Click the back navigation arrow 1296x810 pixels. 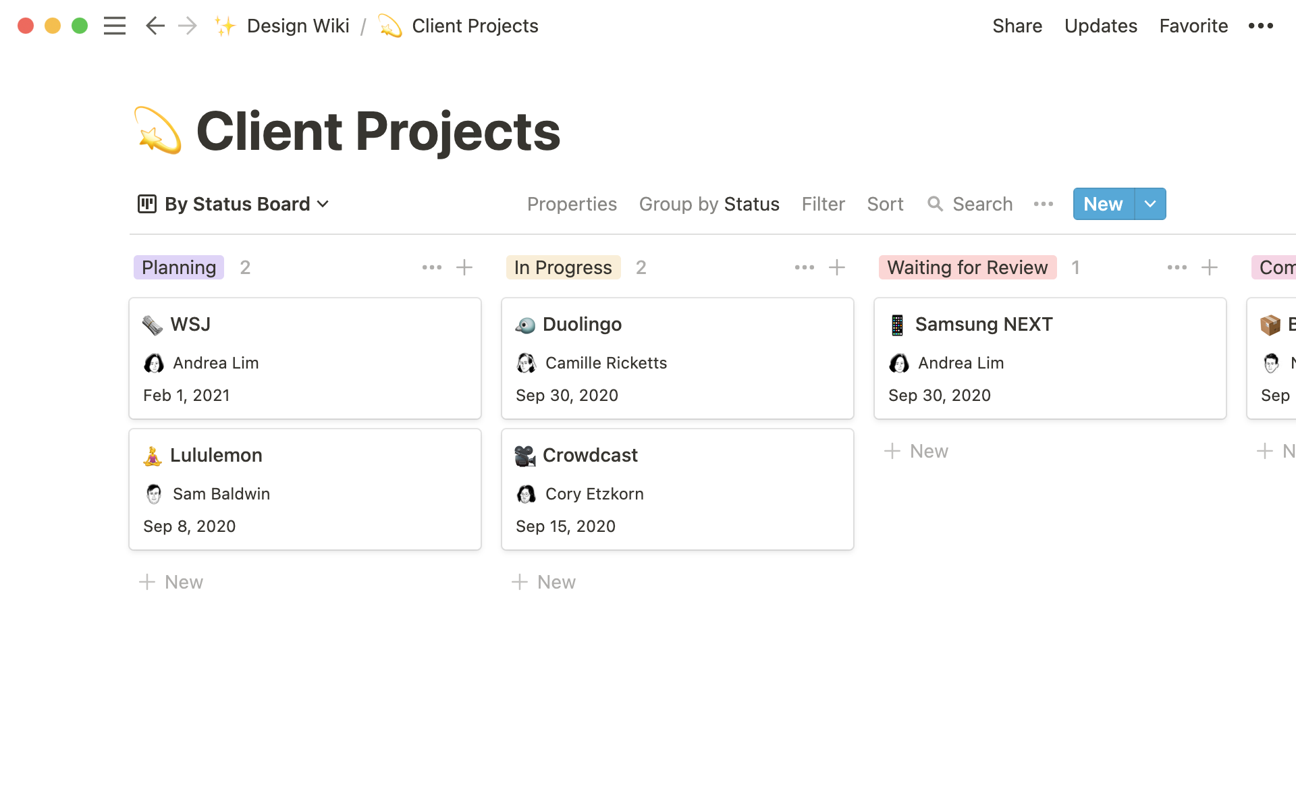(155, 26)
